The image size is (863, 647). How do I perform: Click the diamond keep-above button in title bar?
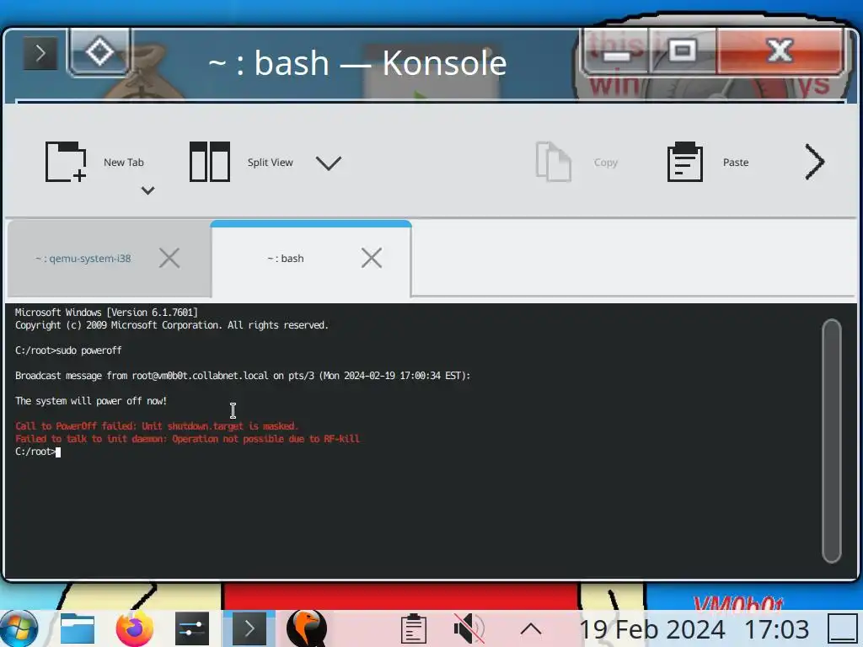tap(99, 52)
